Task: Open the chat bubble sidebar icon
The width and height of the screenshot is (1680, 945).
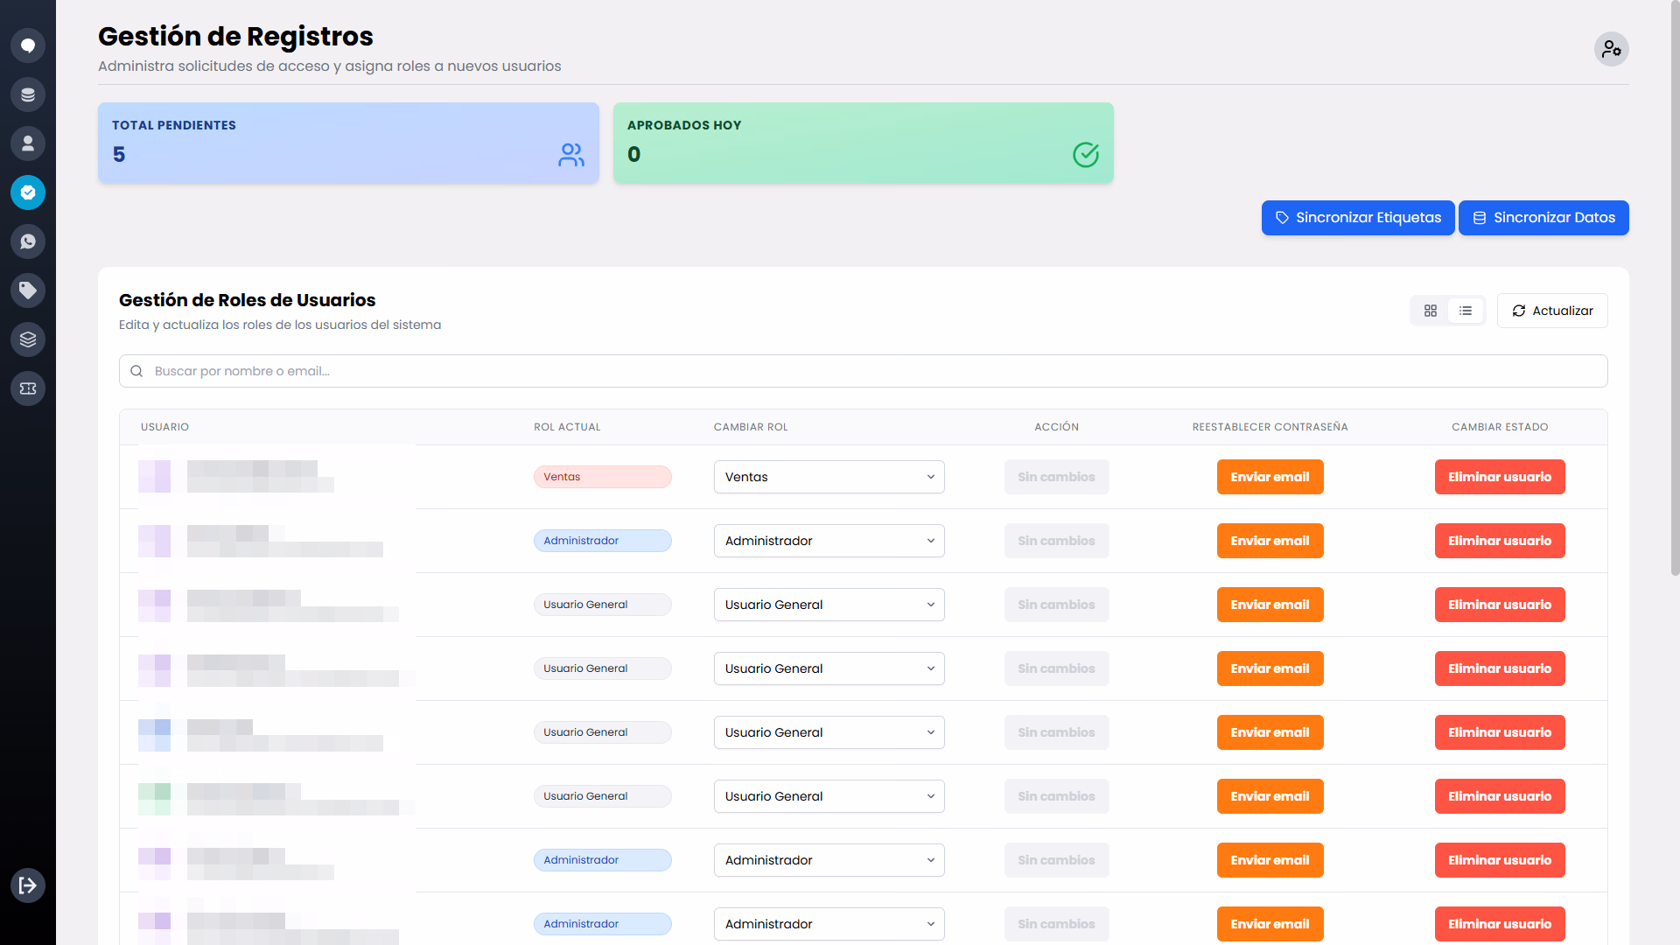Action: pyautogui.click(x=28, y=45)
